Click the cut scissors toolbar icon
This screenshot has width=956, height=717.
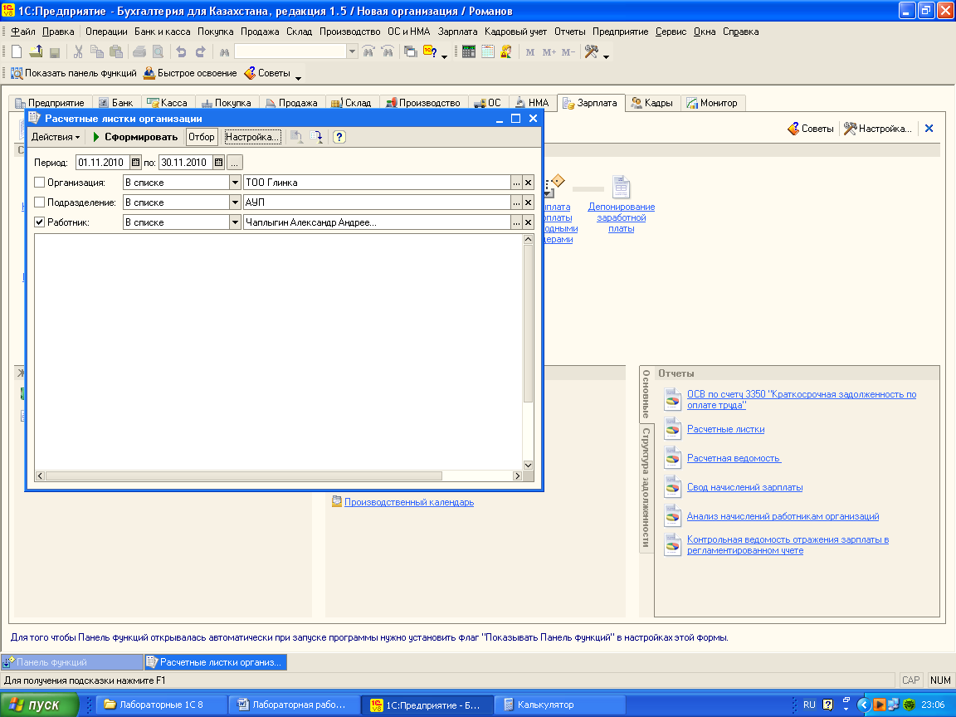pos(78,51)
